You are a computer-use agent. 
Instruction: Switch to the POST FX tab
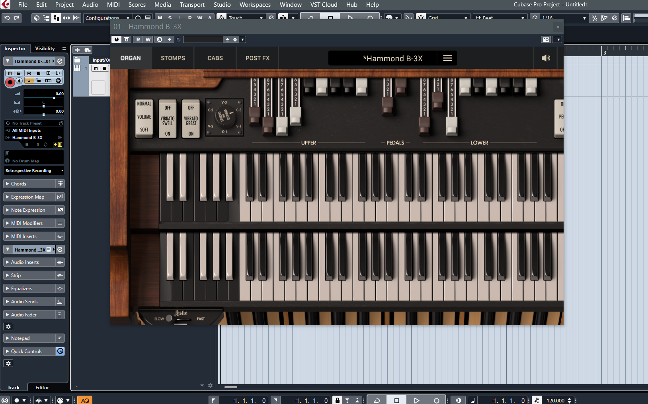(258, 58)
